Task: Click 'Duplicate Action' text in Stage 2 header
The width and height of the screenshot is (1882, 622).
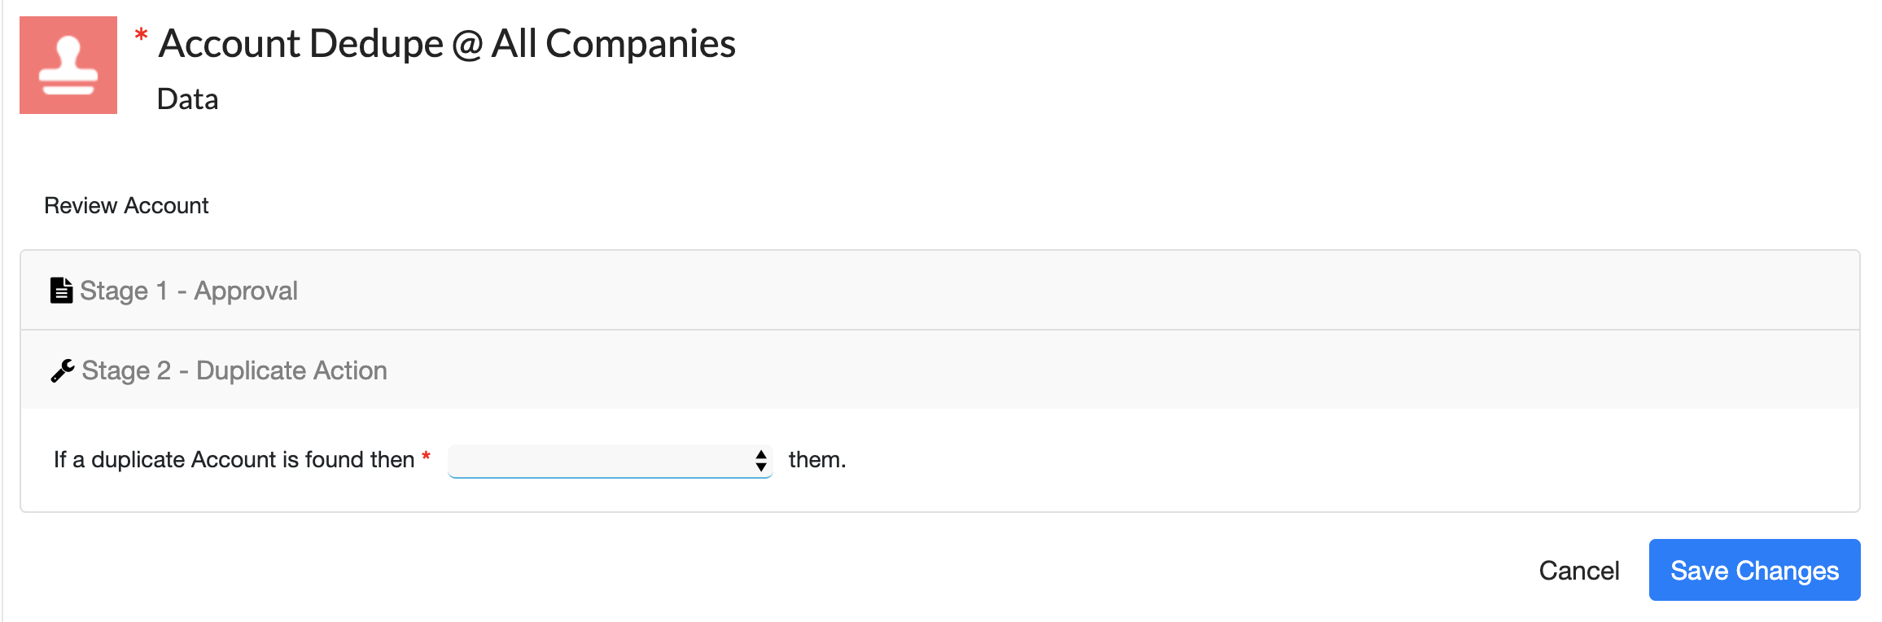Action: tap(291, 370)
